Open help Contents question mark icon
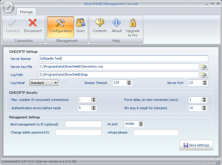Image resolution: width=222 pixels, height=165 pixels. pyautogui.click(x=100, y=23)
